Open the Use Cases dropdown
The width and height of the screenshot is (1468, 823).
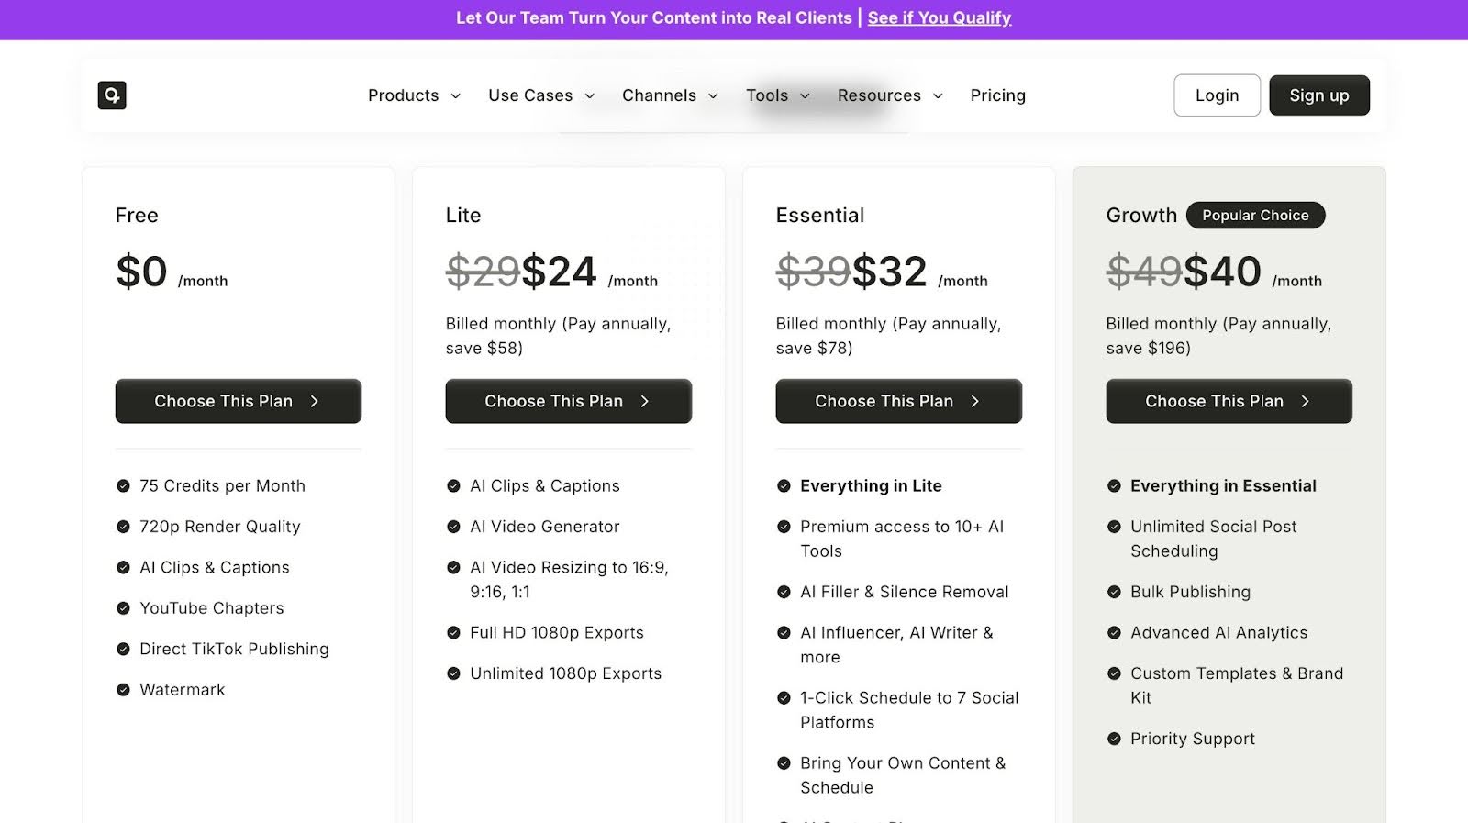pyautogui.click(x=541, y=95)
